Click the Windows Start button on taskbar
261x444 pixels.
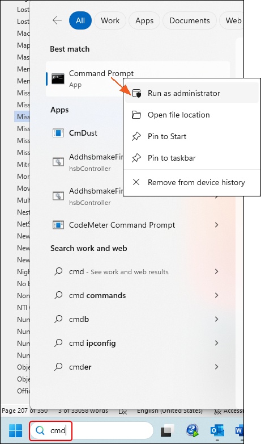(x=15, y=430)
